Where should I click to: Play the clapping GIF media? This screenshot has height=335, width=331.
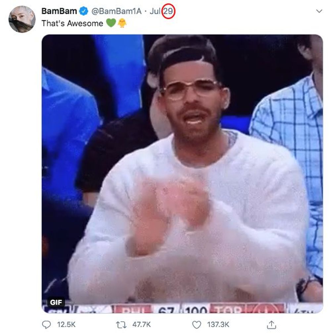182,174
